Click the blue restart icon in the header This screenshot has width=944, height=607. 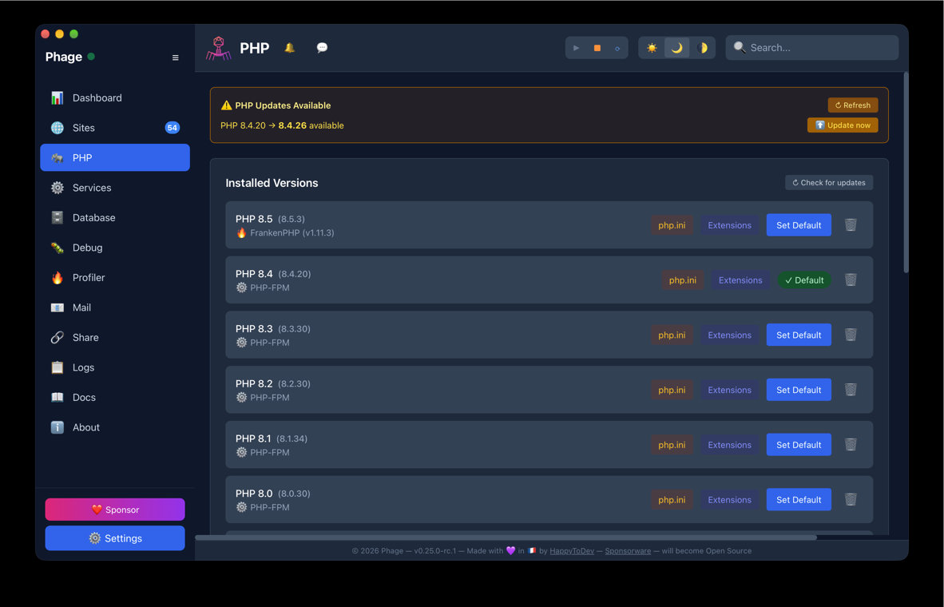coord(617,48)
